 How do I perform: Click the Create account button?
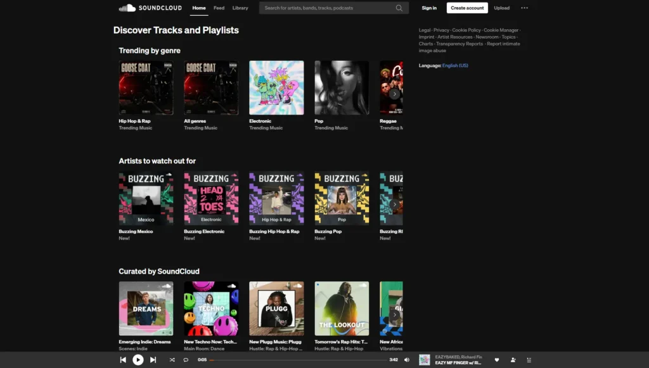467,8
